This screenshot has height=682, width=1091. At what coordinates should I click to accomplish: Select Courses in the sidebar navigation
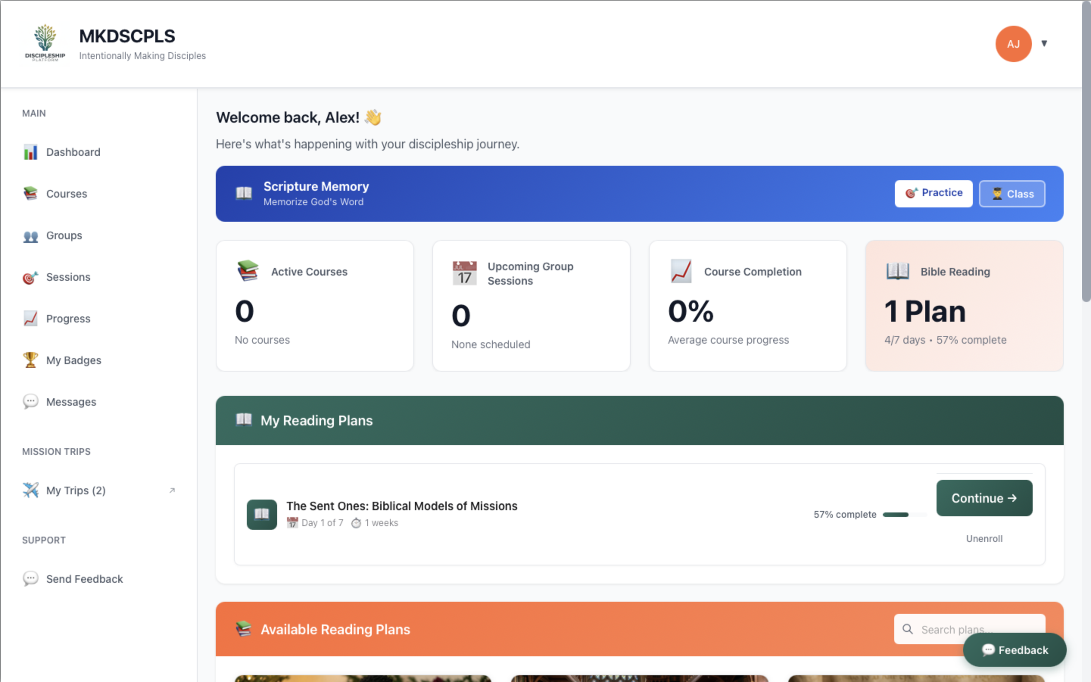tap(66, 193)
